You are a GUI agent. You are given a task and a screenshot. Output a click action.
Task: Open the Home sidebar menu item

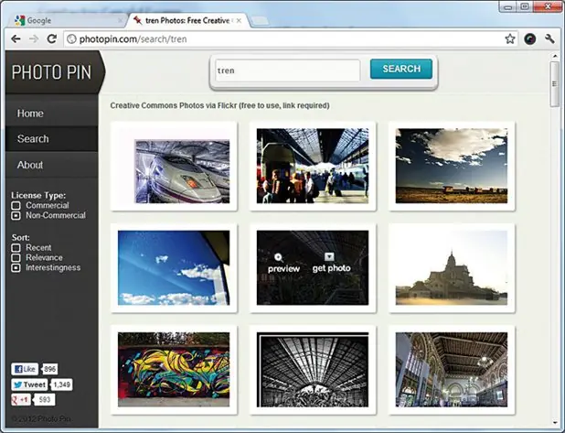[x=51, y=114]
